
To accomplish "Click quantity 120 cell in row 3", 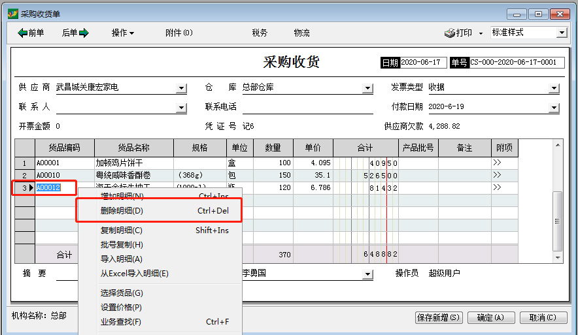I will (x=273, y=187).
